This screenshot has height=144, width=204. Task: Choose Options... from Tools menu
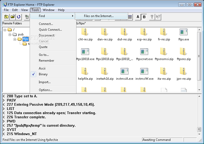53,90
